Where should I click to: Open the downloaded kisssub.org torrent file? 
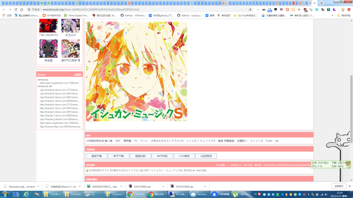(x=19, y=187)
